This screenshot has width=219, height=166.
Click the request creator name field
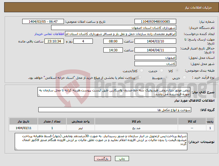point(121,34)
